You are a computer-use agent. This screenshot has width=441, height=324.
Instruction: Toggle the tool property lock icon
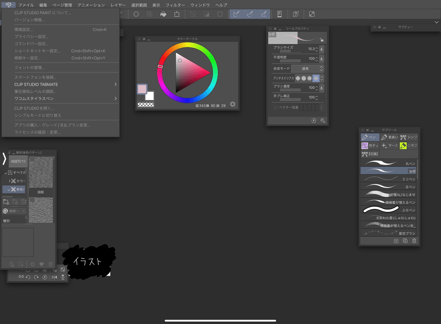322,40
